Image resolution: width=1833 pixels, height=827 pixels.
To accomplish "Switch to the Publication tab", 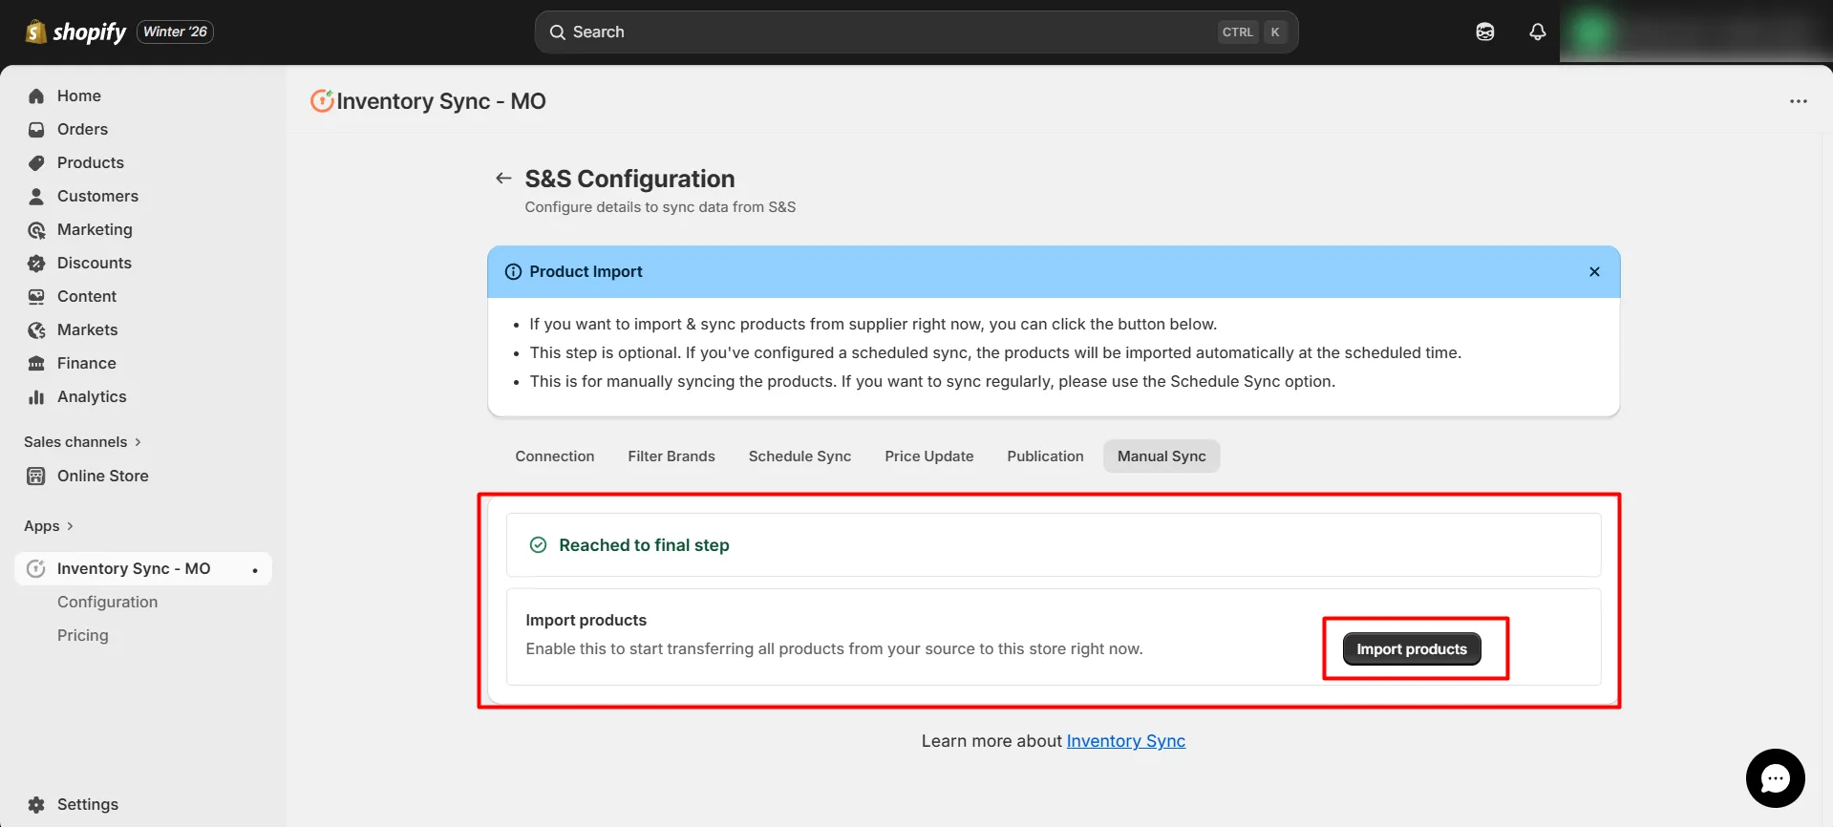I will click(1045, 456).
